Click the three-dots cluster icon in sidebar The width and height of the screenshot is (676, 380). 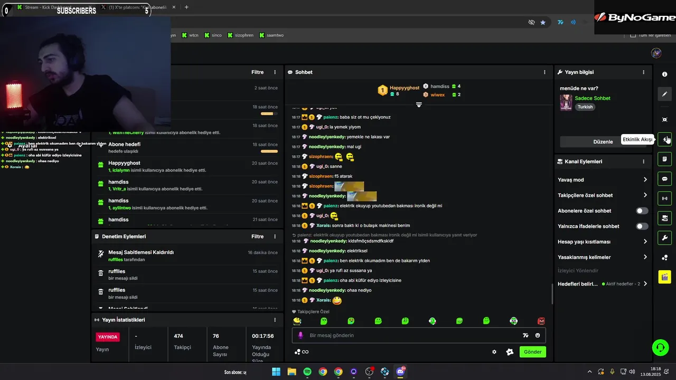664,258
